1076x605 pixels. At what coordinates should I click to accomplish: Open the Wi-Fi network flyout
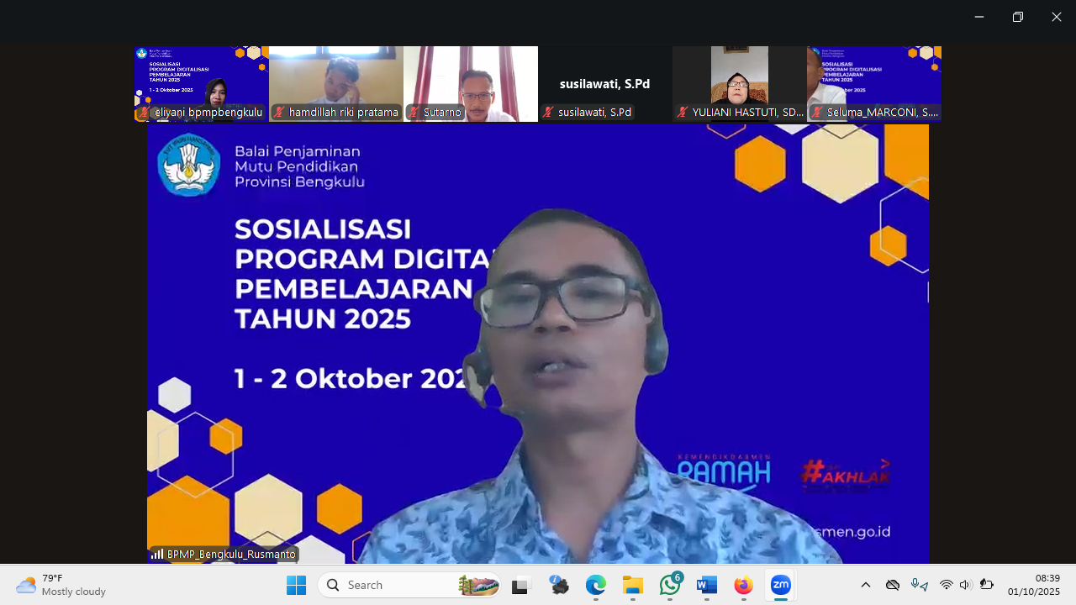tap(947, 585)
